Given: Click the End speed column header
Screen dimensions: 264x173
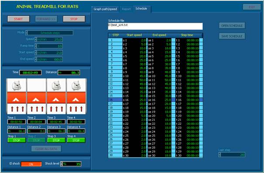Looking at the screenshot, I should pos(159,35).
